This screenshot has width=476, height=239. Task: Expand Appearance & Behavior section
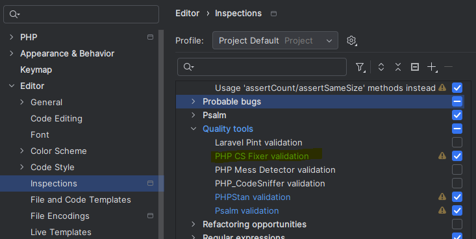coord(12,53)
